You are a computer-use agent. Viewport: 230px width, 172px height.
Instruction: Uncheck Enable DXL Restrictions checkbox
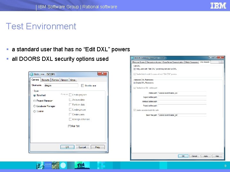tap(134, 83)
